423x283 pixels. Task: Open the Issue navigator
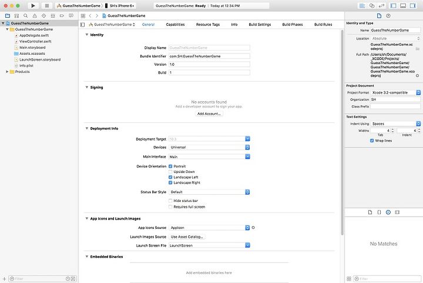point(35,16)
